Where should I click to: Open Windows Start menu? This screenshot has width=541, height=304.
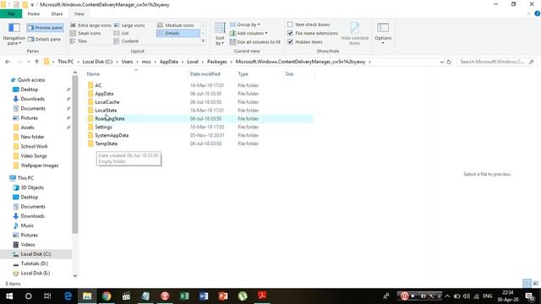(9, 296)
